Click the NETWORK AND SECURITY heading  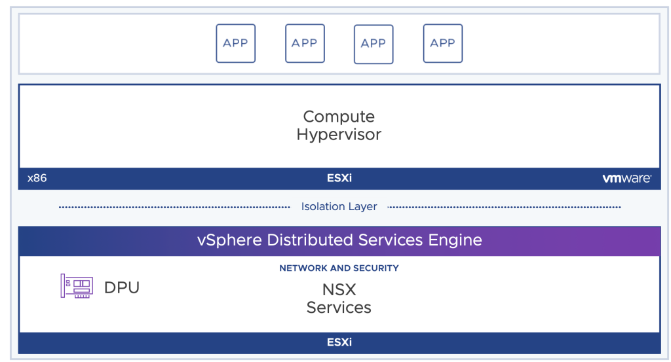pyautogui.click(x=339, y=268)
